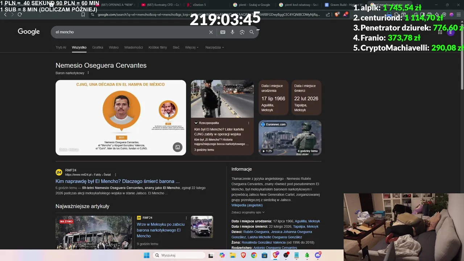Image resolution: width=464 pixels, height=261 pixels.
Task: Start voice search with microphone icon
Action: point(232,32)
